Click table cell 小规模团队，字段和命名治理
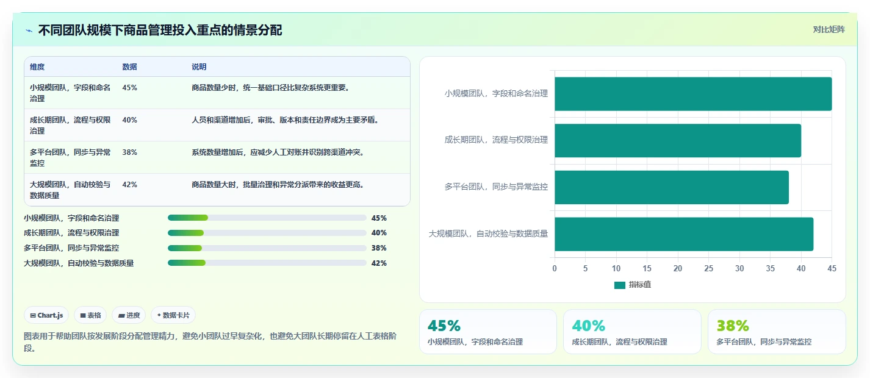Viewport: 870px width, 378px height. (70, 93)
